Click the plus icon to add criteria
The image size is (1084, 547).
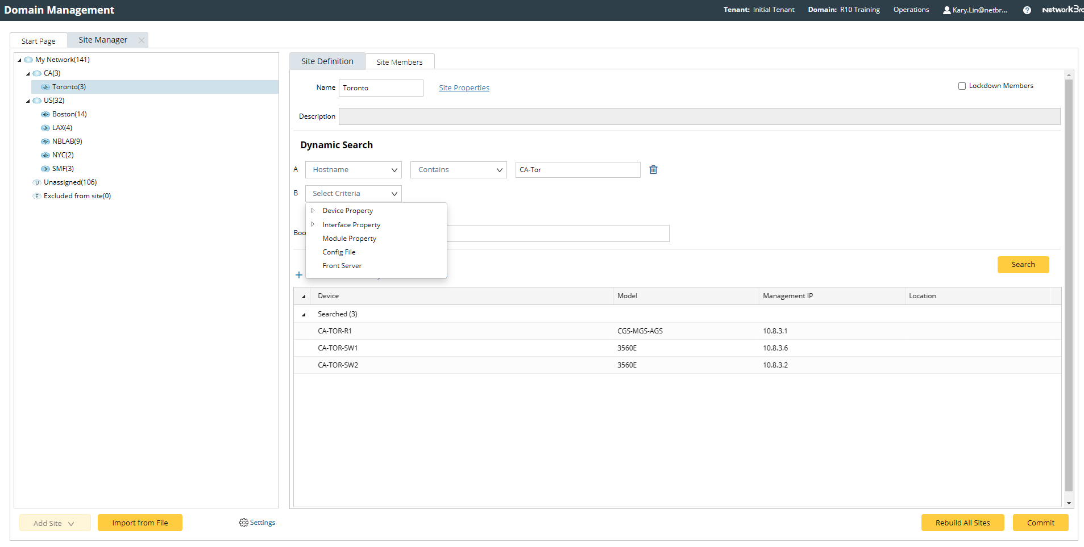click(299, 275)
